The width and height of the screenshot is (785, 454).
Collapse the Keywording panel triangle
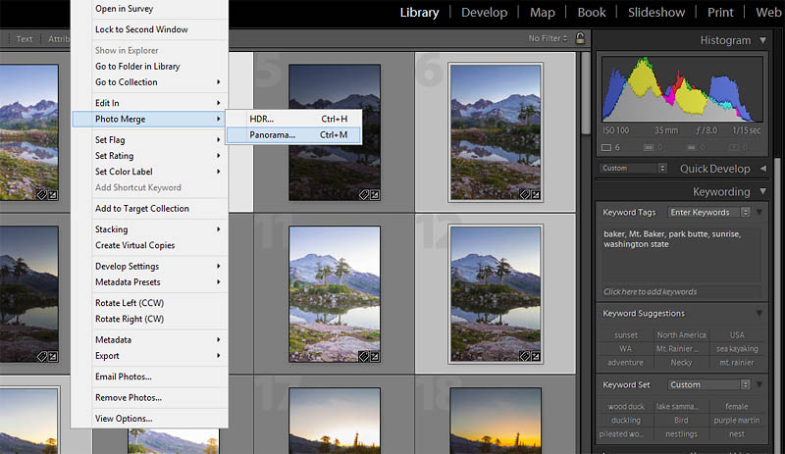pos(762,192)
